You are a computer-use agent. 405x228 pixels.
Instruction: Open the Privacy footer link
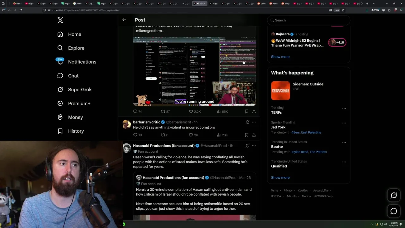[288, 191]
